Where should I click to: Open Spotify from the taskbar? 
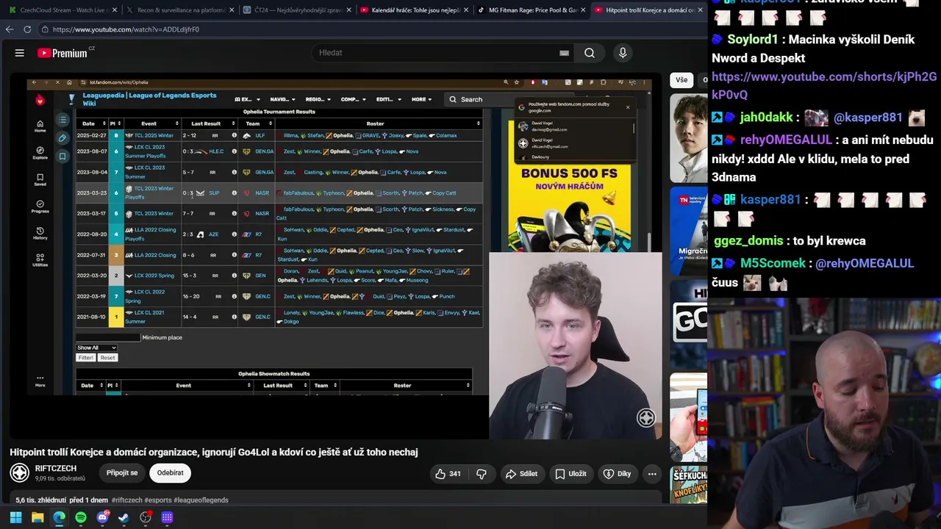tap(81, 517)
